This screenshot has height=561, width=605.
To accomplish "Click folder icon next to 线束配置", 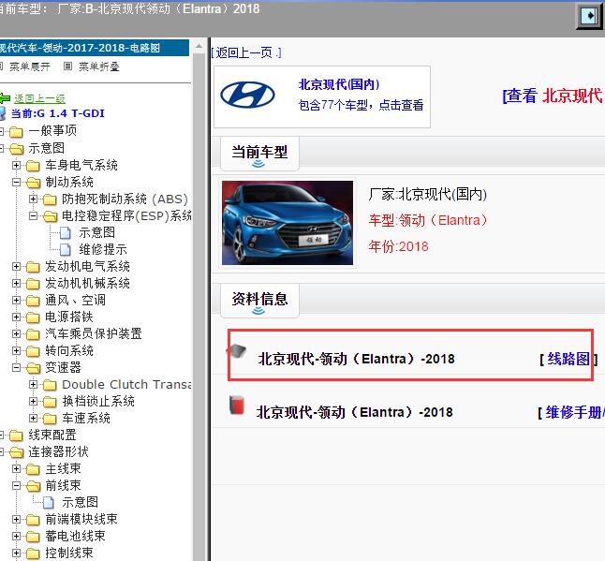I will tap(16, 436).
